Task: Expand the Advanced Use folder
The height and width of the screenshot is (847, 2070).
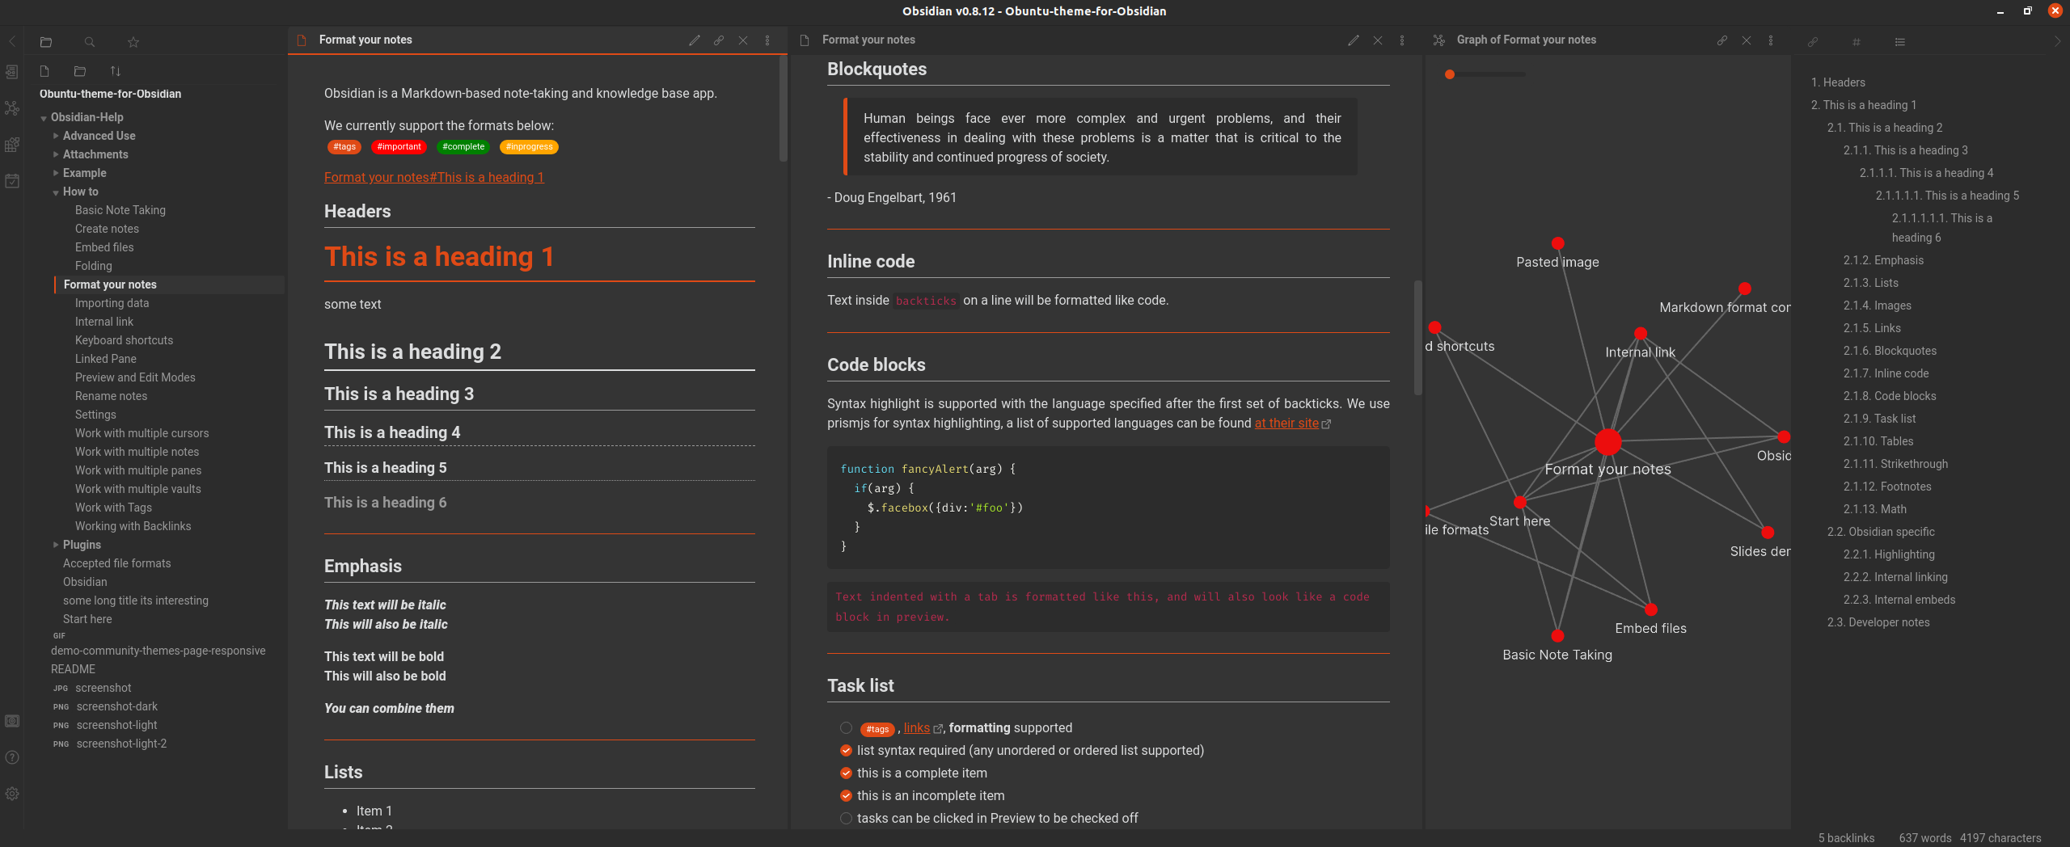Action: click(x=56, y=136)
